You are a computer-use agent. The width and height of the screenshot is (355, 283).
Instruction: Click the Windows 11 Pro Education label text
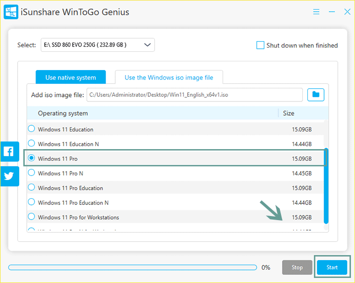click(x=70, y=188)
